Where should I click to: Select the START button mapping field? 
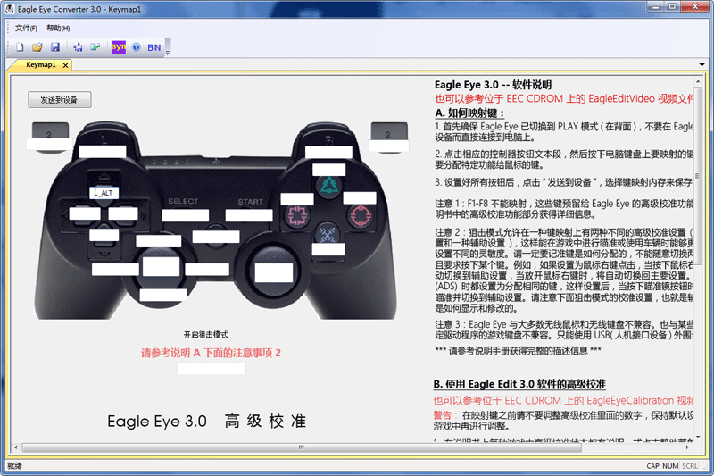(249, 215)
